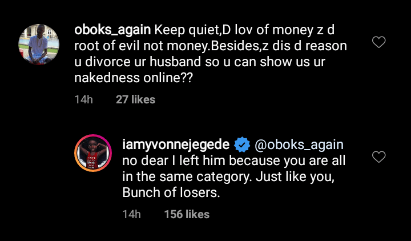Viewport: 411px width, 241px height.
Task: Like the reply from iamyvonnejegede
Action: (x=379, y=156)
